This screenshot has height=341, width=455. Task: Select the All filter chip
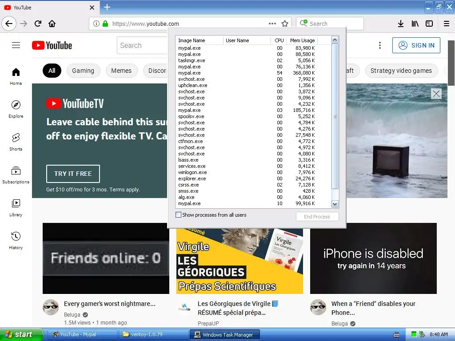point(52,71)
